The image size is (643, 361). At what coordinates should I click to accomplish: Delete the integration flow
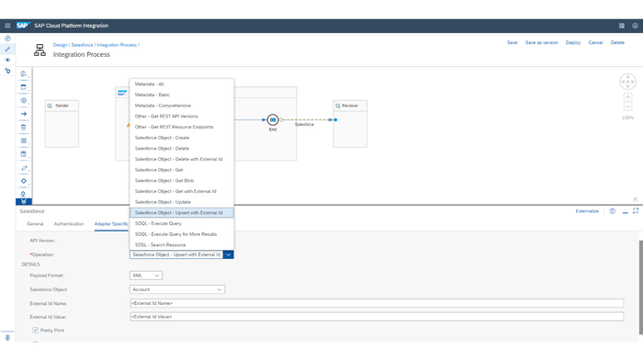coord(617,42)
